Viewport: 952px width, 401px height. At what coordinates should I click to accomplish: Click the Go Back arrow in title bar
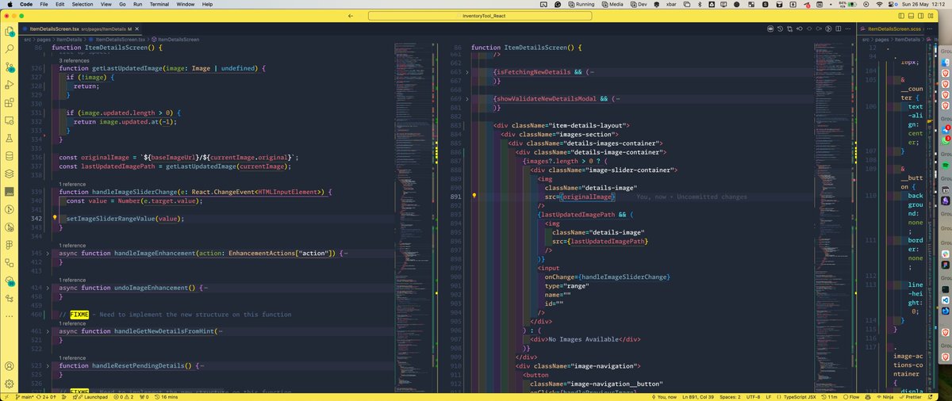350,15
